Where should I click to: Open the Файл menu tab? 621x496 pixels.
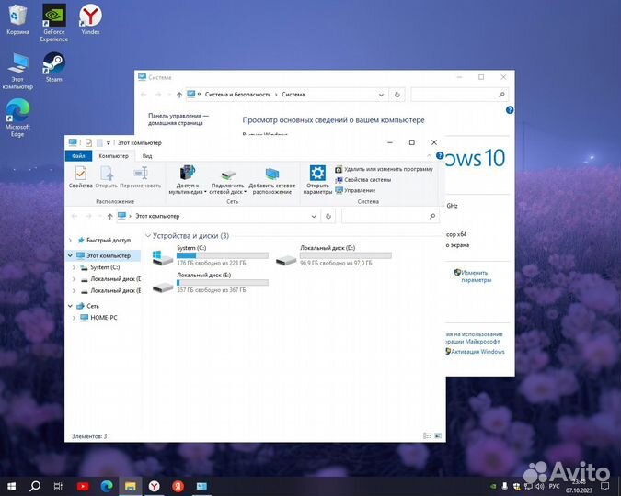[x=79, y=156]
